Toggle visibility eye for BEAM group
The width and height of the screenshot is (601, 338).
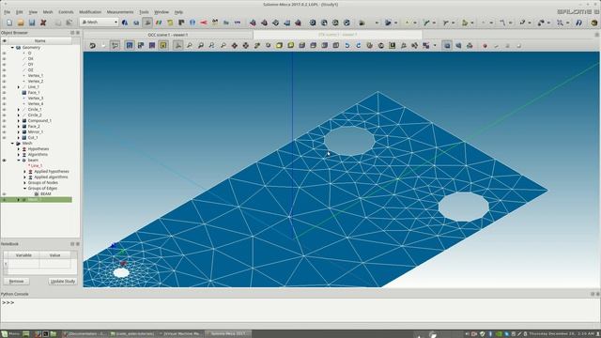(4, 194)
